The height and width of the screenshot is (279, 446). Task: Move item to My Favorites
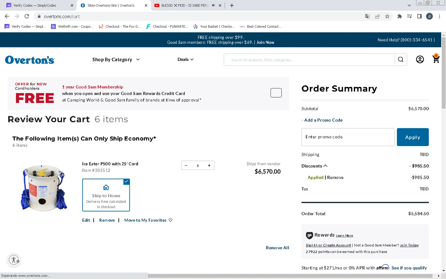tap(148, 220)
